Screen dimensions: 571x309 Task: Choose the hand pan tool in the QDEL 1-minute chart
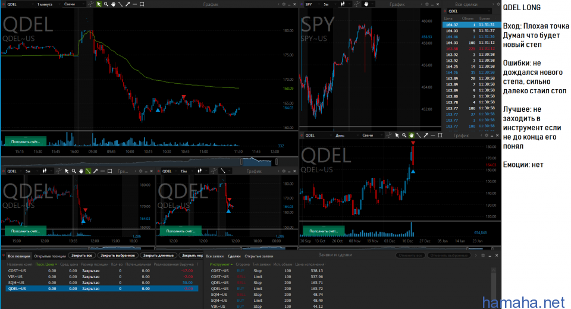click(113, 4)
